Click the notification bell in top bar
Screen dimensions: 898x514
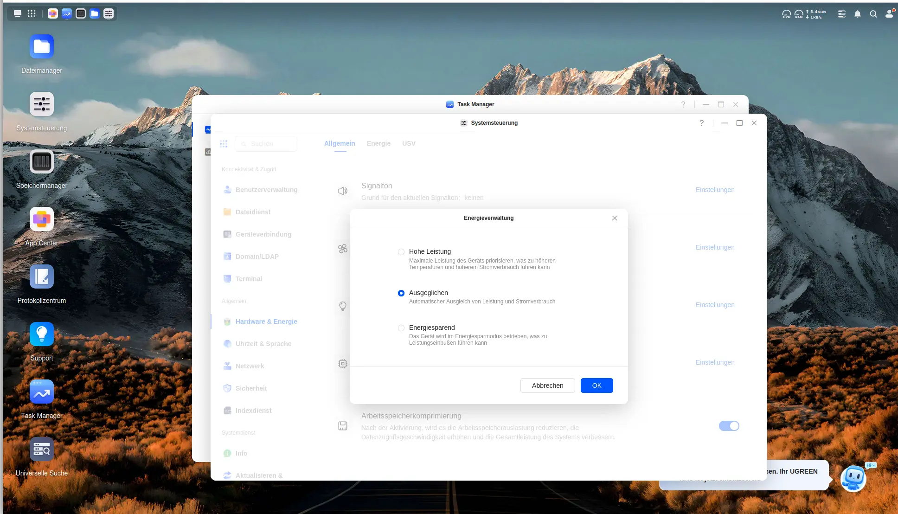pos(858,14)
